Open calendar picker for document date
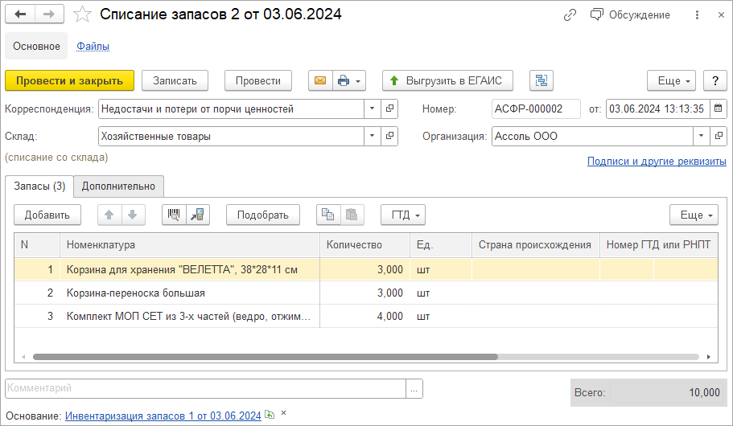 [x=718, y=109]
